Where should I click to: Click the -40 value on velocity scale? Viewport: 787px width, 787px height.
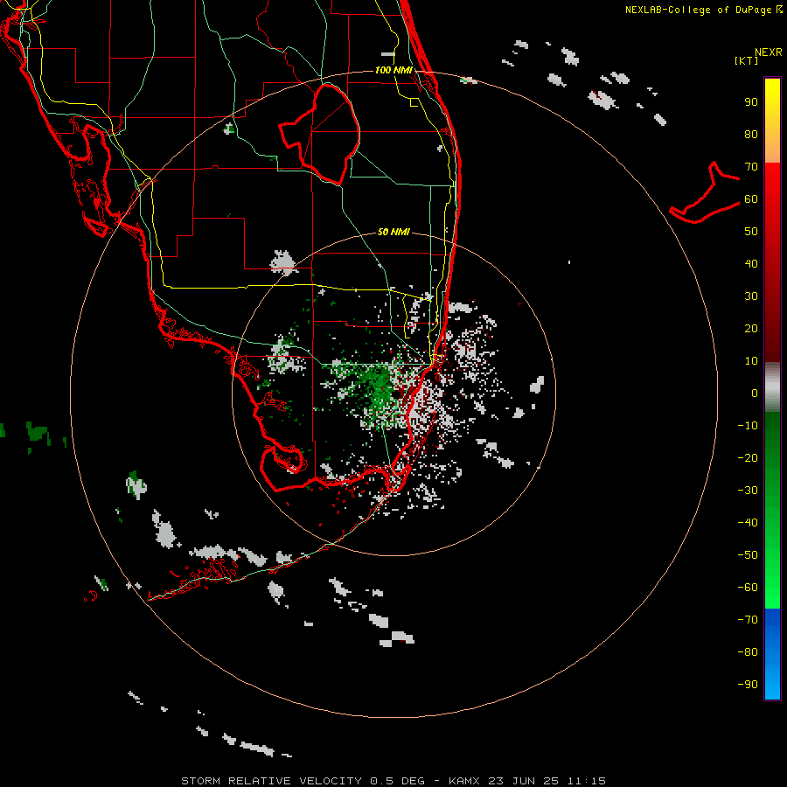pos(748,523)
